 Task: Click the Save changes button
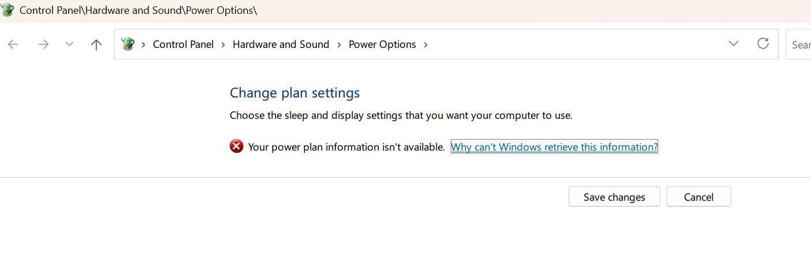[614, 197]
